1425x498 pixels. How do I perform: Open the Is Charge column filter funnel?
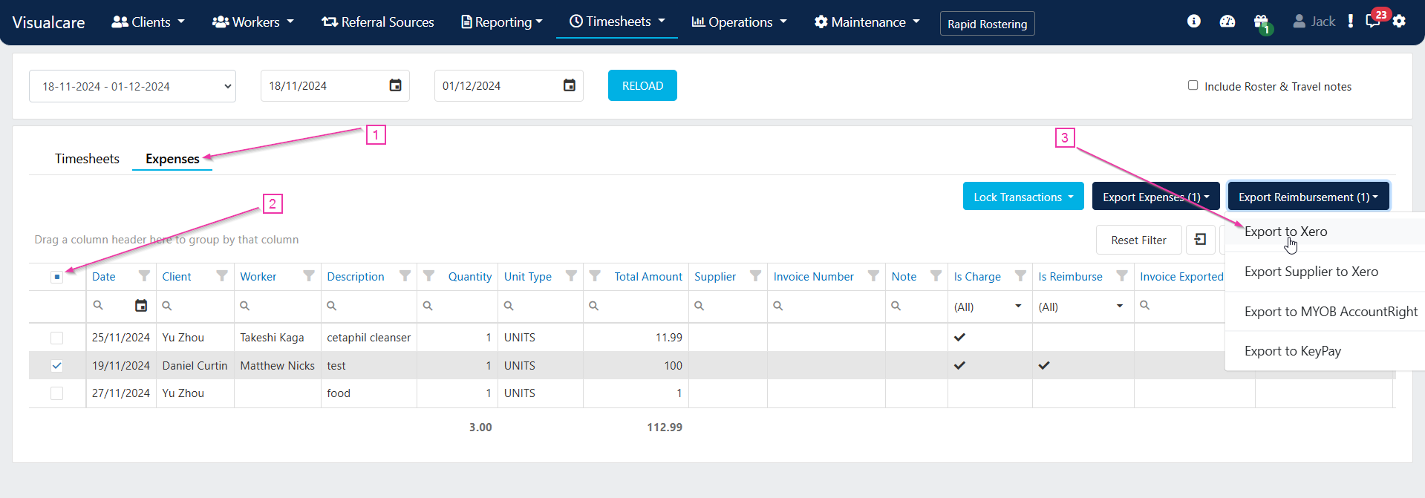[1020, 276]
